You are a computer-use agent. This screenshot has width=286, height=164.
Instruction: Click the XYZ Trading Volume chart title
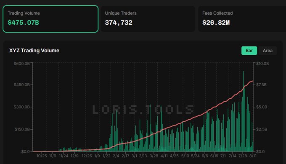click(34, 51)
